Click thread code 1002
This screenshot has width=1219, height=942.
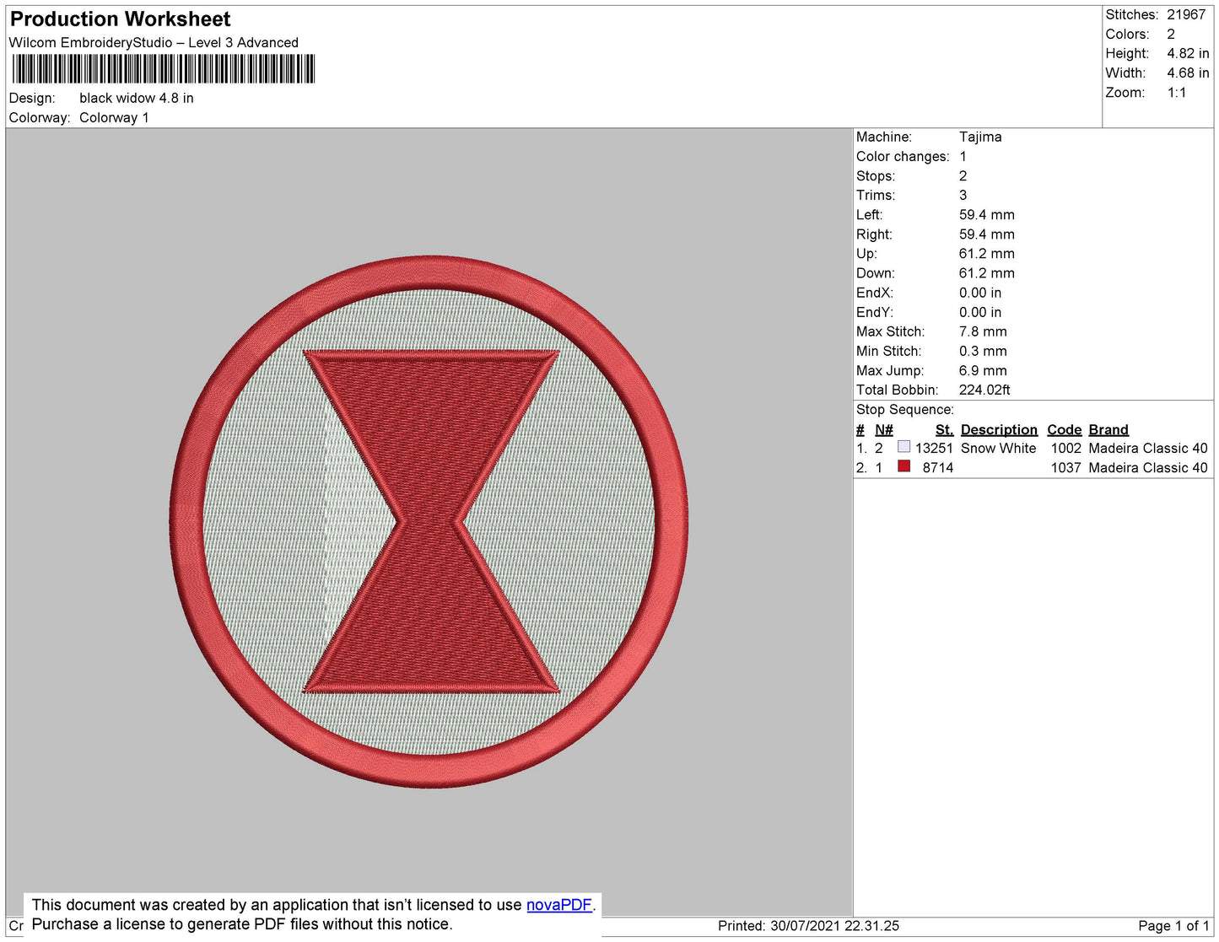[1065, 448]
